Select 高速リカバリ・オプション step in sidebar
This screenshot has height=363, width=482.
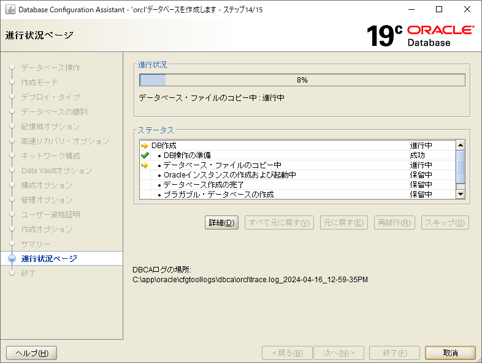[65, 141]
